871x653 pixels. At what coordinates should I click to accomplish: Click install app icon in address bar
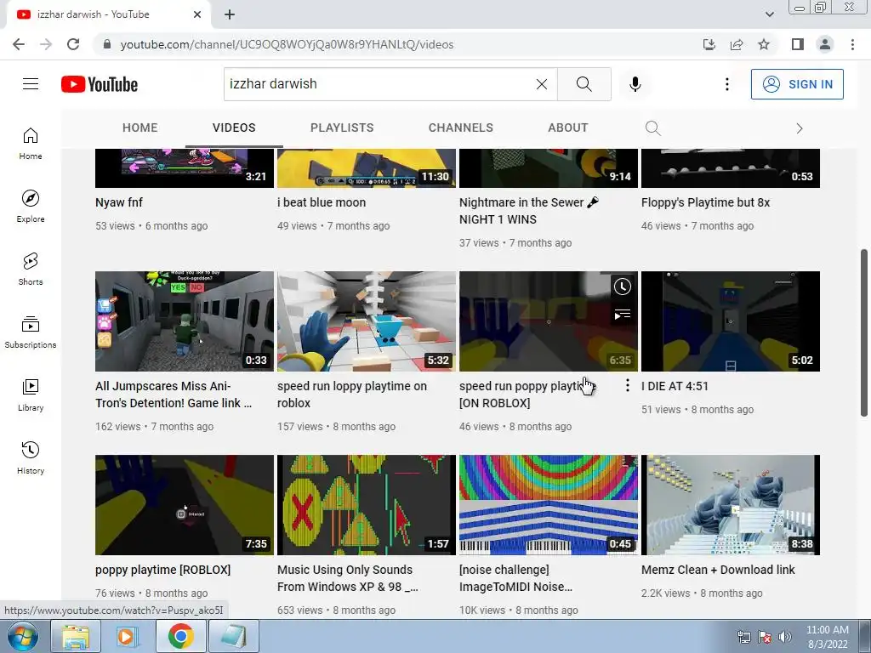[709, 44]
